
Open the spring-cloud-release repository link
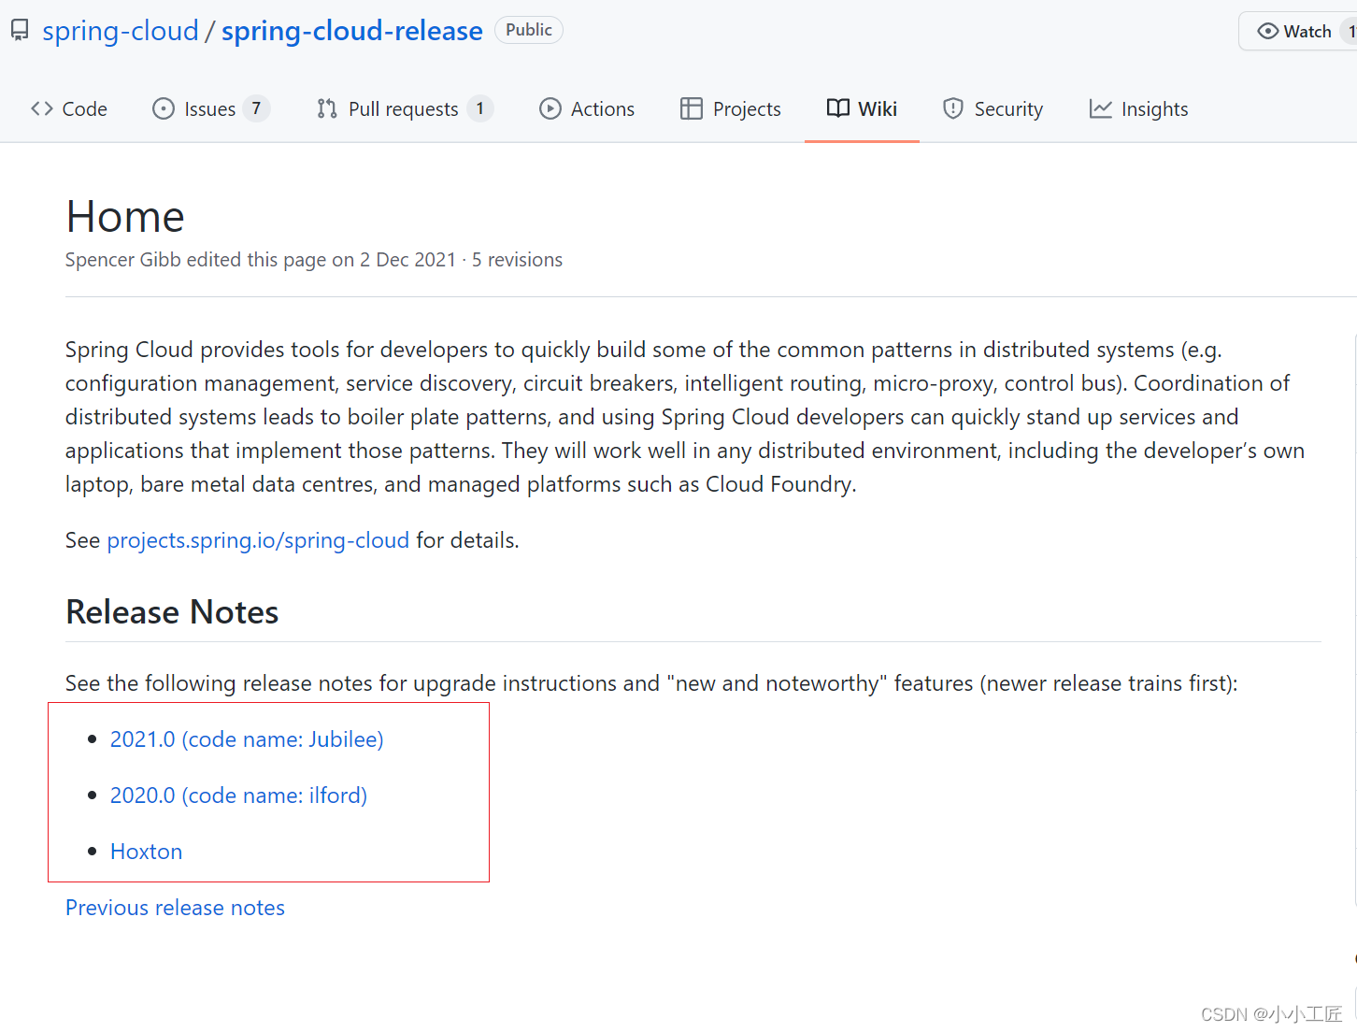[x=351, y=31]
